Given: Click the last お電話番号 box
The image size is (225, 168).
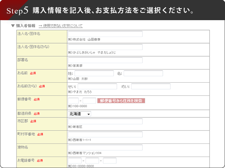Looking at the screenshot, I should (x=109, y=161).
